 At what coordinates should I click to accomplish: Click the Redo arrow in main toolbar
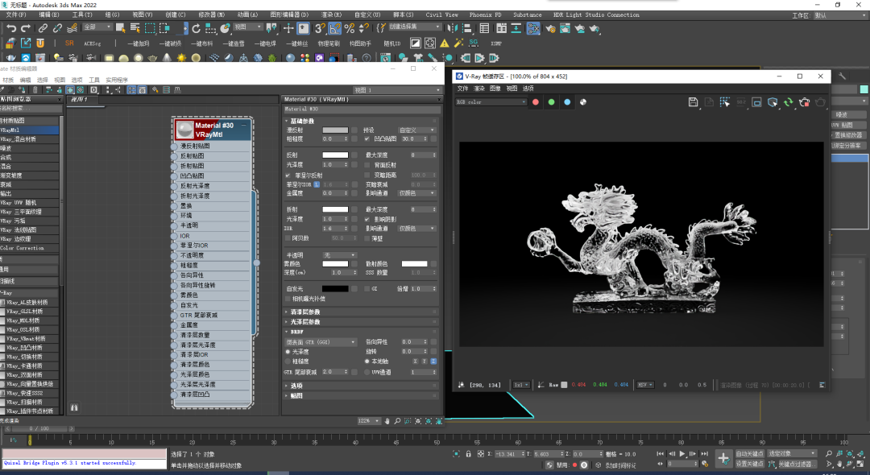pyautogui.click(x=26, y=28)
